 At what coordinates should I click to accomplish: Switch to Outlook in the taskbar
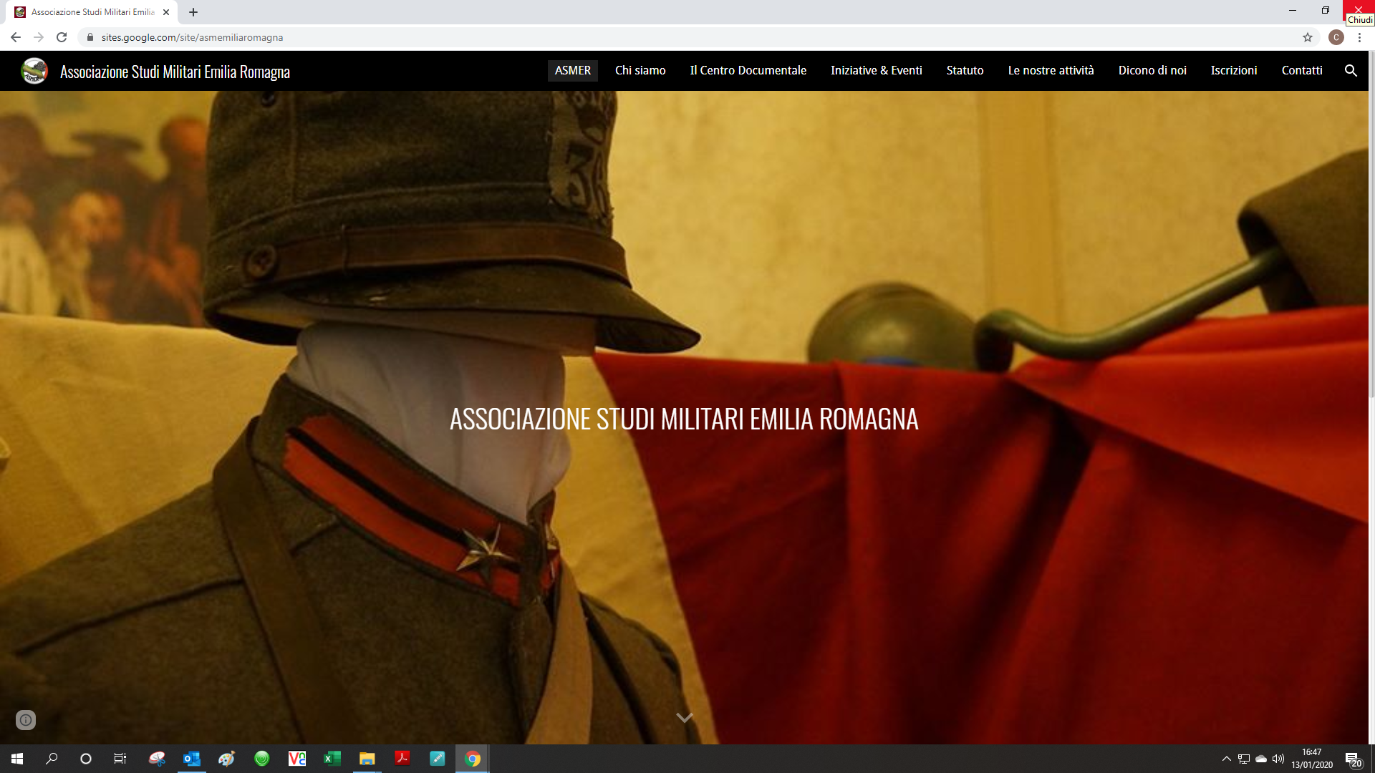[192, 759]
